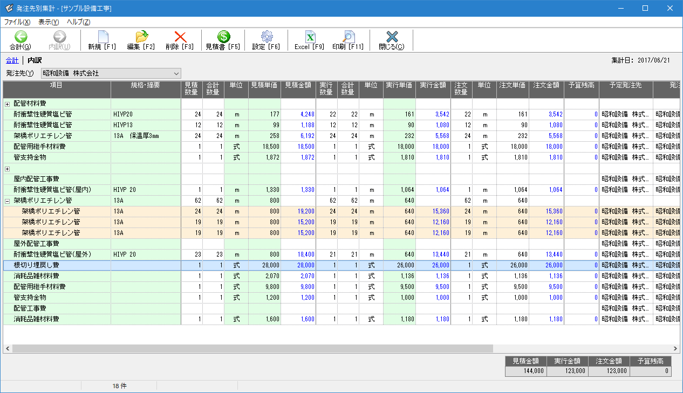Click the 予算残高 column header
Image resolution: width=683 pixels, height=393 pixels.
click(x=582, y=89)
